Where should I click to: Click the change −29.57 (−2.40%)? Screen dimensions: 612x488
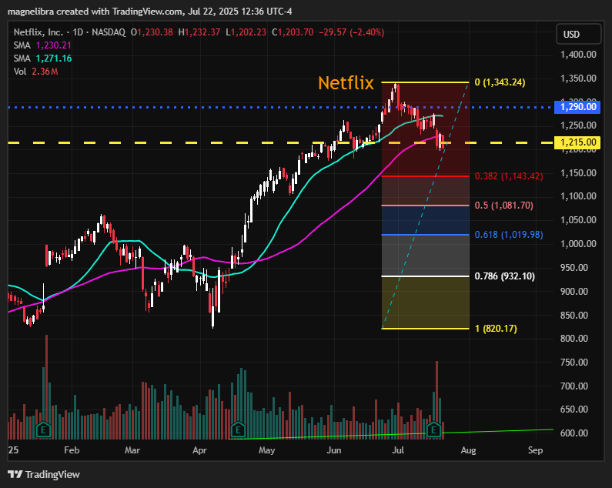[351, 32]
